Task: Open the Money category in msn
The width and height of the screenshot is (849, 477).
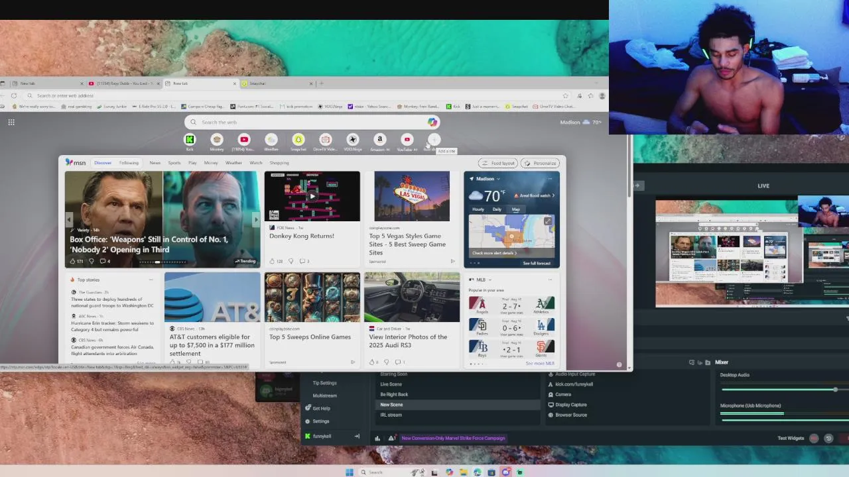Action: click(211, 163)
